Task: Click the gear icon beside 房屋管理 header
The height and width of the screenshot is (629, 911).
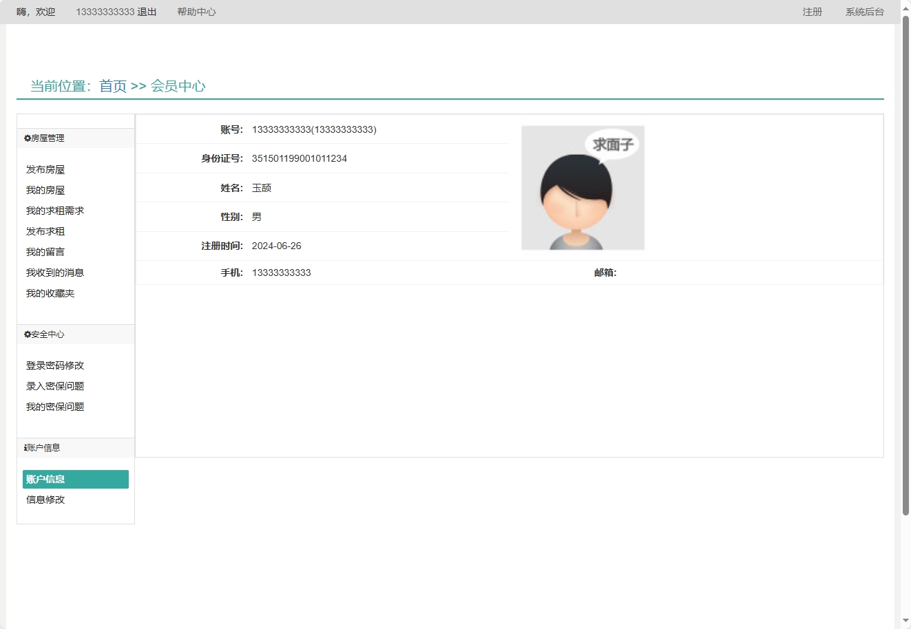Action: (27, 138)
